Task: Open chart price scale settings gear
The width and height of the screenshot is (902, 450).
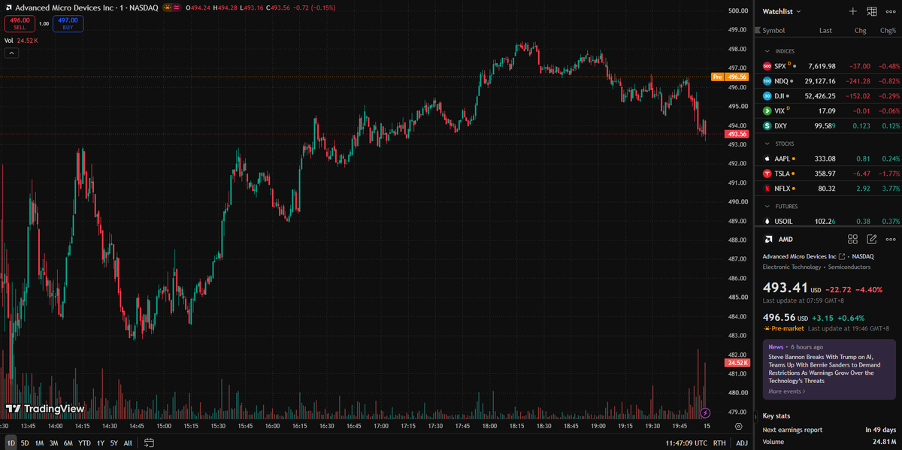Action: (x=738, y=426)
